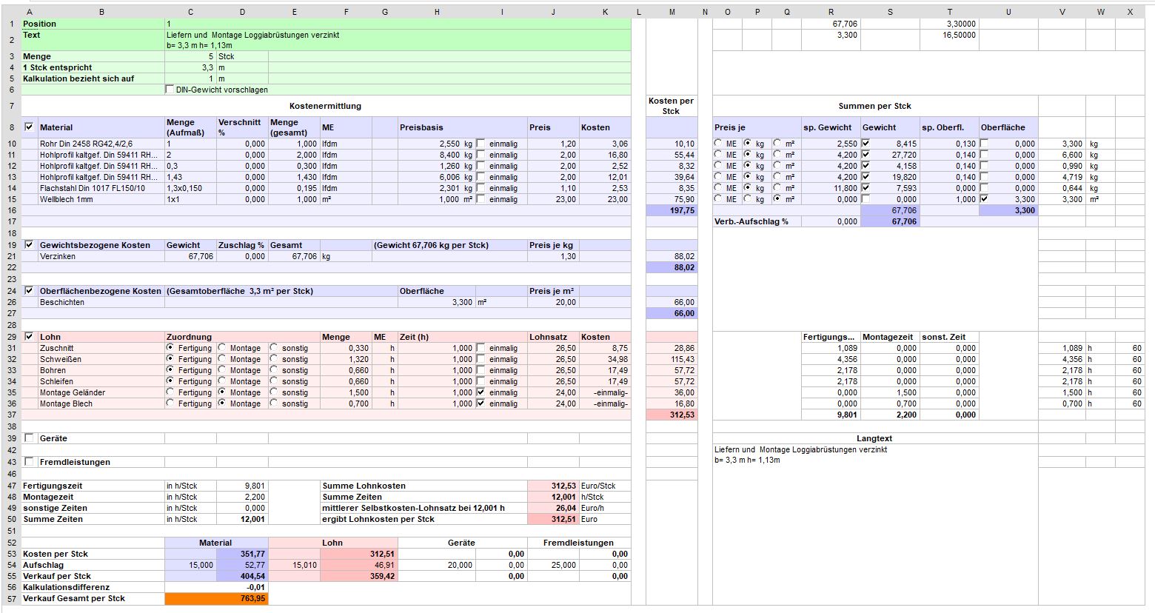Check einmalig for the Wellblech 1mm row
Image resolution: width=1155 pixels, height=613 pixels.
pyautogui.click(x=482, y=199)
